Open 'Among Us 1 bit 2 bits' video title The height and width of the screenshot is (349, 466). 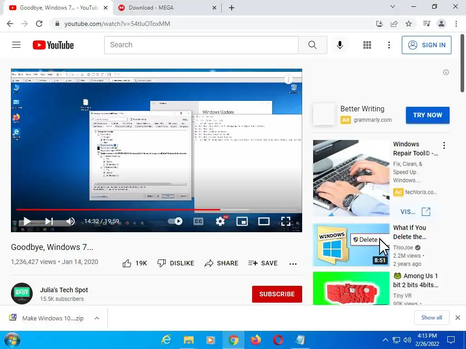pyautogui.click(x=415, y=280)
